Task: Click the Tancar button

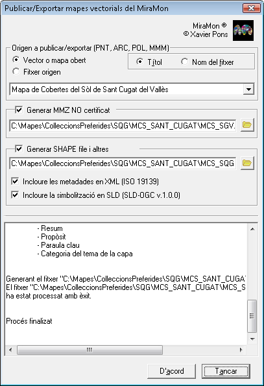Action: pos(226,371)
